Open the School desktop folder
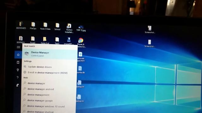 tap(57, 27)
